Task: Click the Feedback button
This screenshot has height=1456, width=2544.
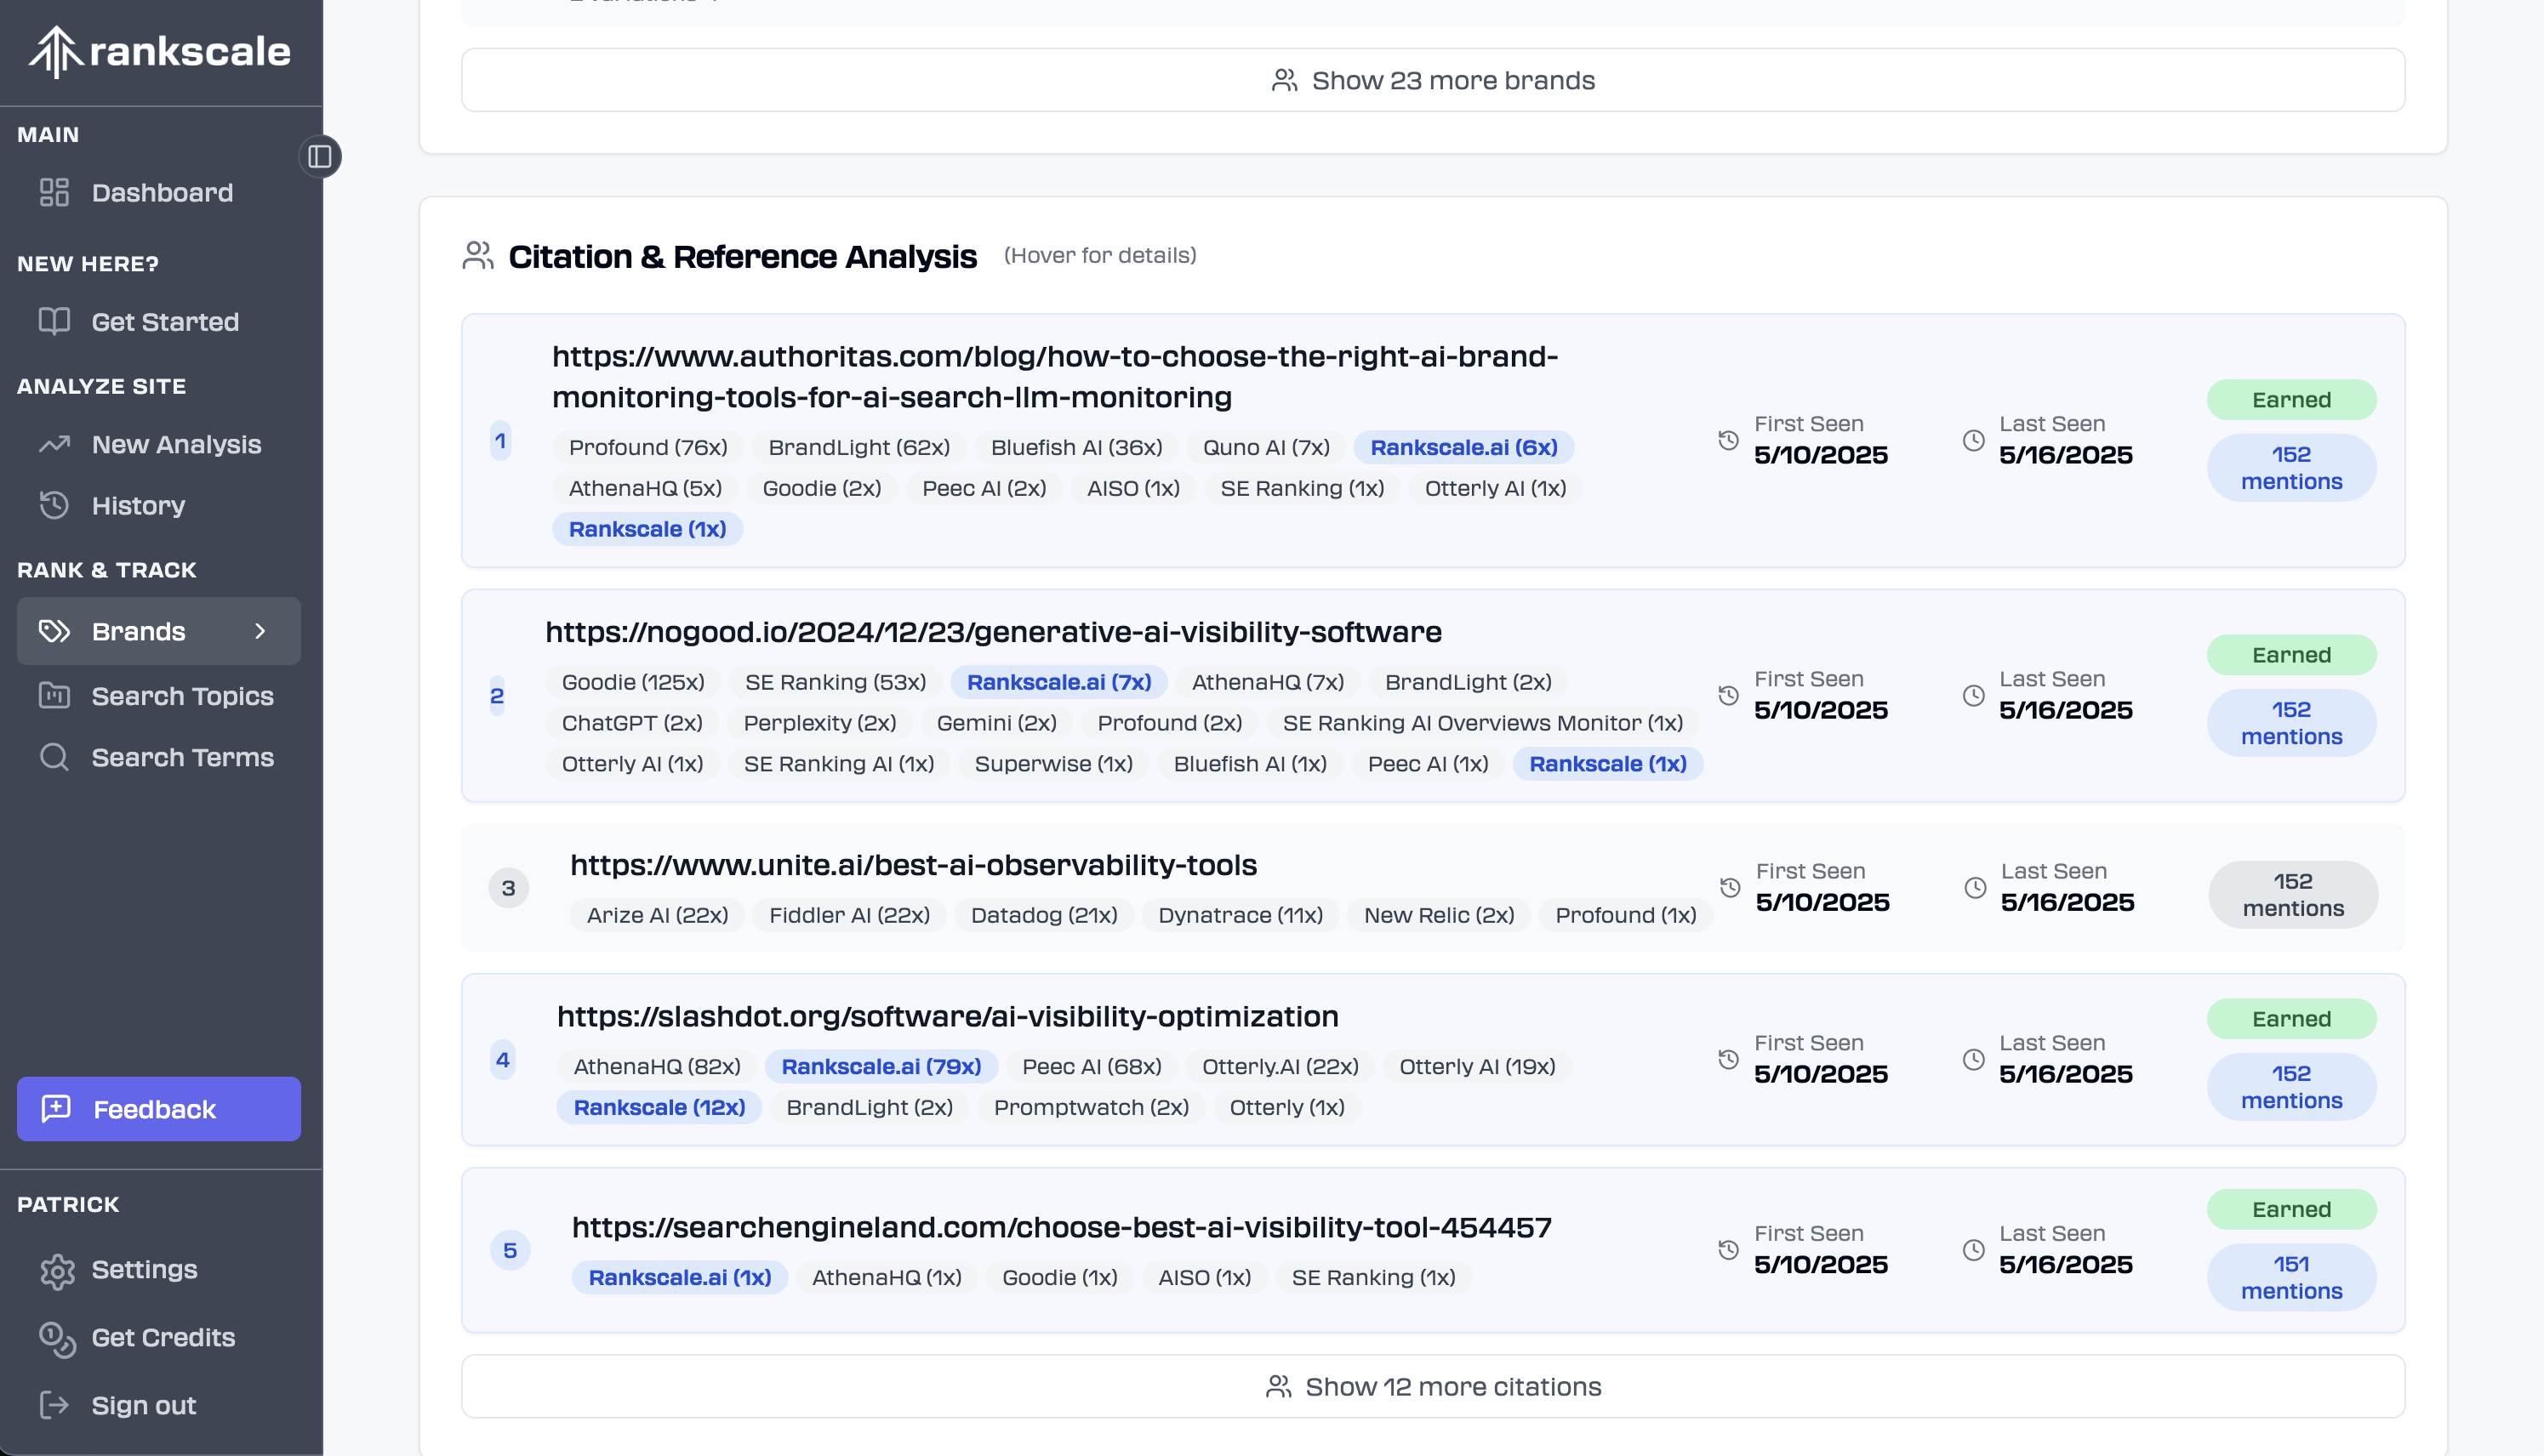Action: 159,1108
